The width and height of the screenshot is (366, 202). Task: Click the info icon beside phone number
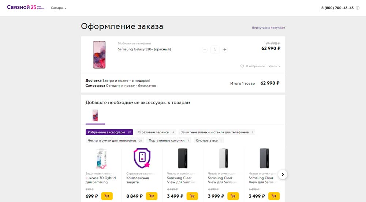point(358,8)
